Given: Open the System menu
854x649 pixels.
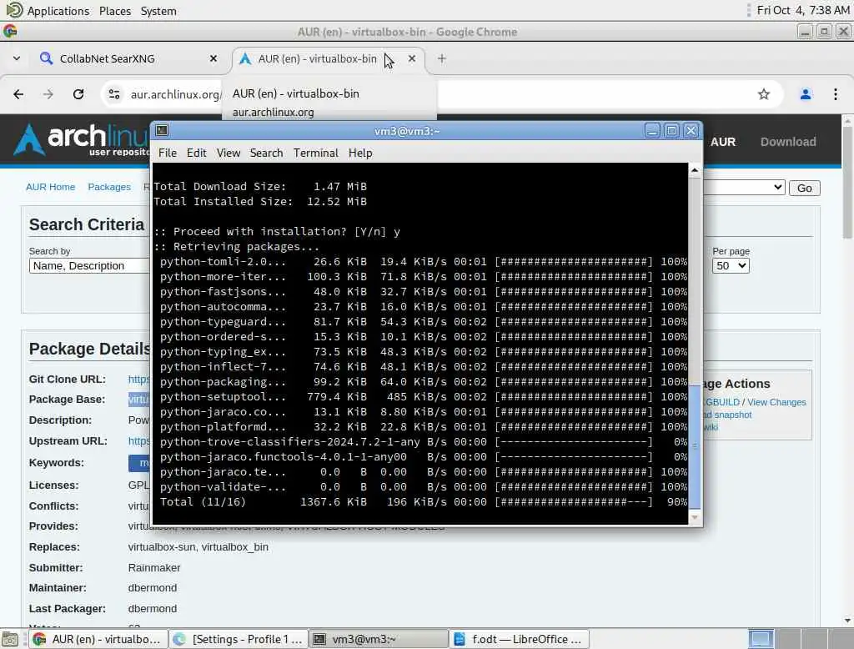Looking at the screenshot, I should coord(158,11).
